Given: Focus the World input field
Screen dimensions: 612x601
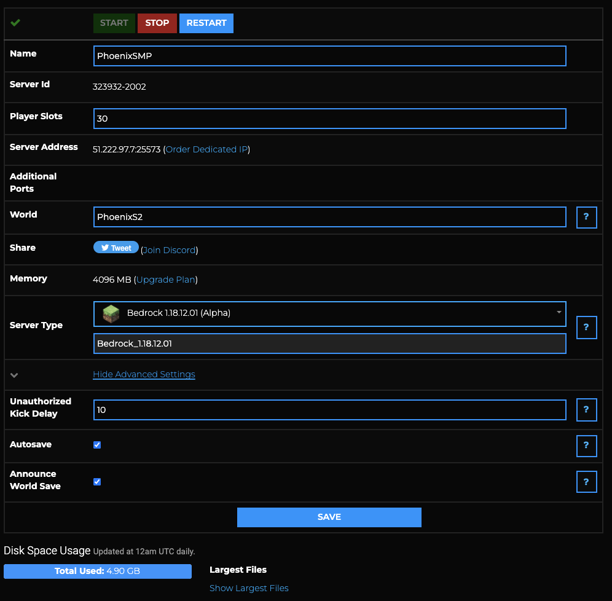Looking at the screenshot, I should pos(329,217).
